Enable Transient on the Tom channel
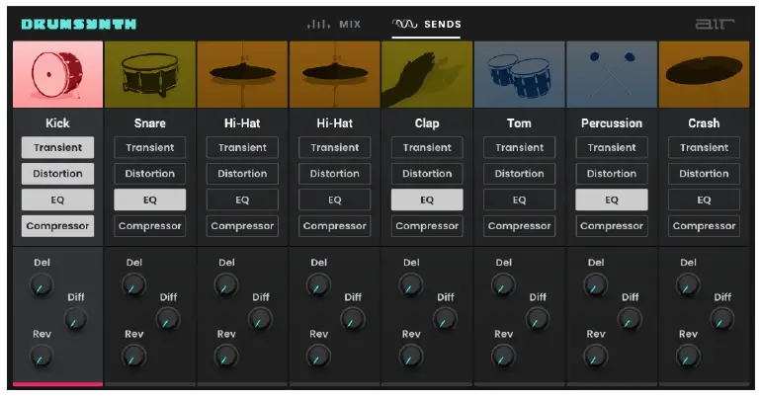The height and width of the screenshot is (398, 761). pyautogui.click(x=519, y=147)
